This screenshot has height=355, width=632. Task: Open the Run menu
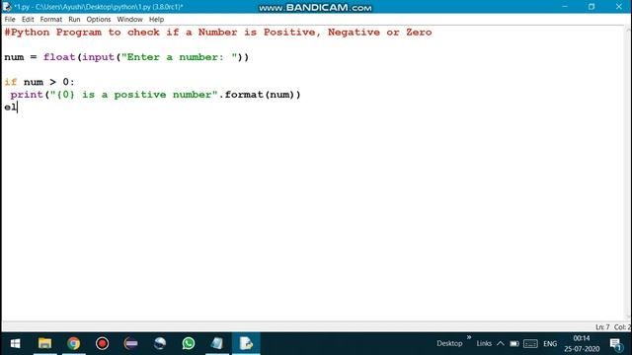74,20
